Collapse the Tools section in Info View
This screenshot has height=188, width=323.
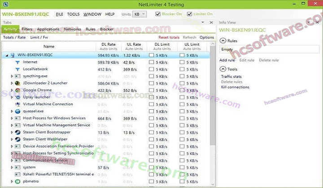click(223, 69)
